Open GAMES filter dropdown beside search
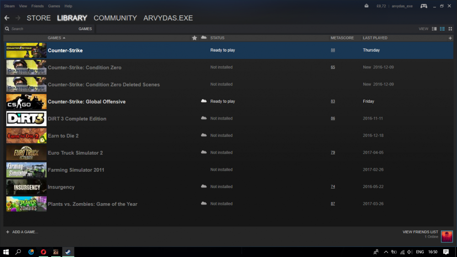Viewport: 457px width, 257px height. 85,29
